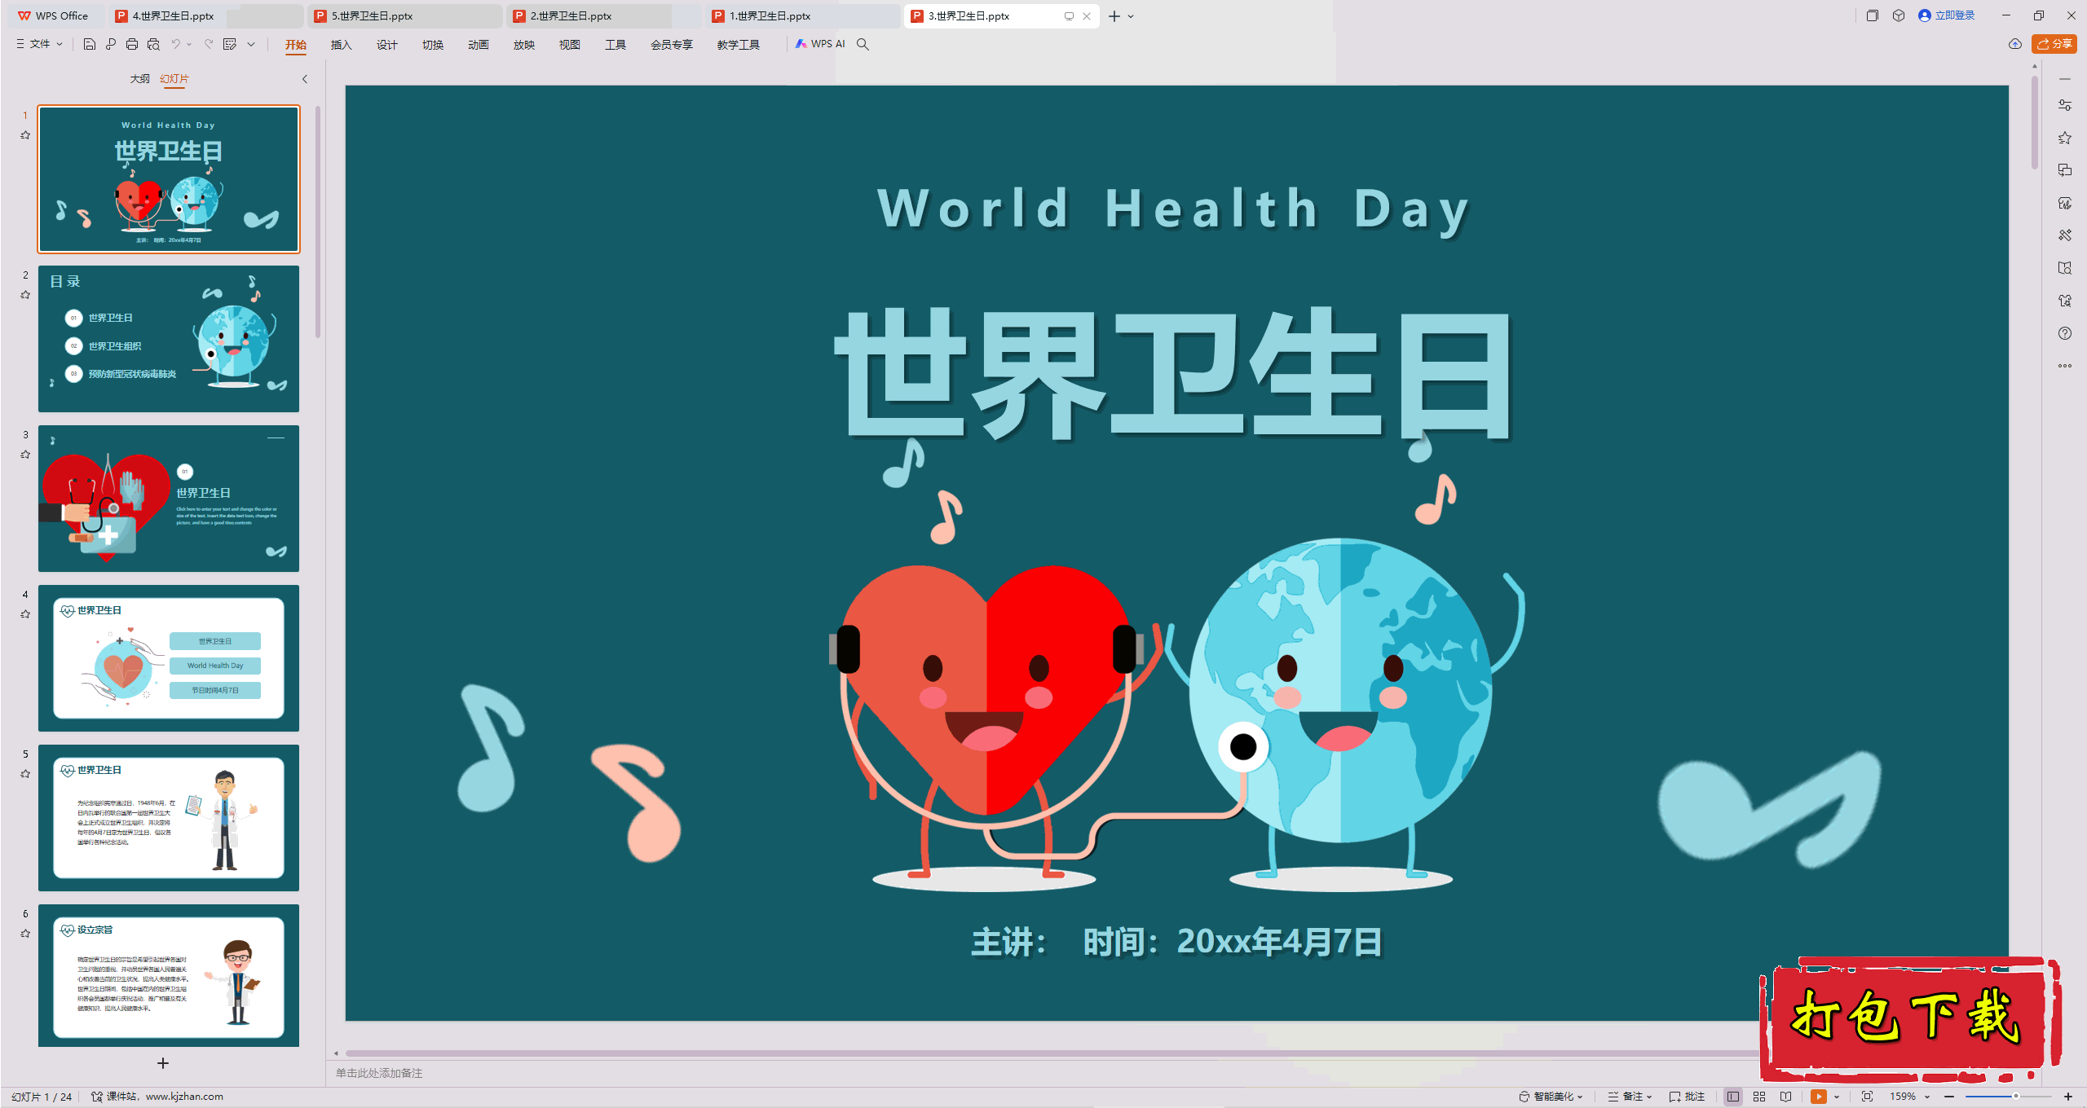Click the Redo arrow icon
Image resolution: width=2087 pixels, height=1108 pixels.
(x=209, y=44)
